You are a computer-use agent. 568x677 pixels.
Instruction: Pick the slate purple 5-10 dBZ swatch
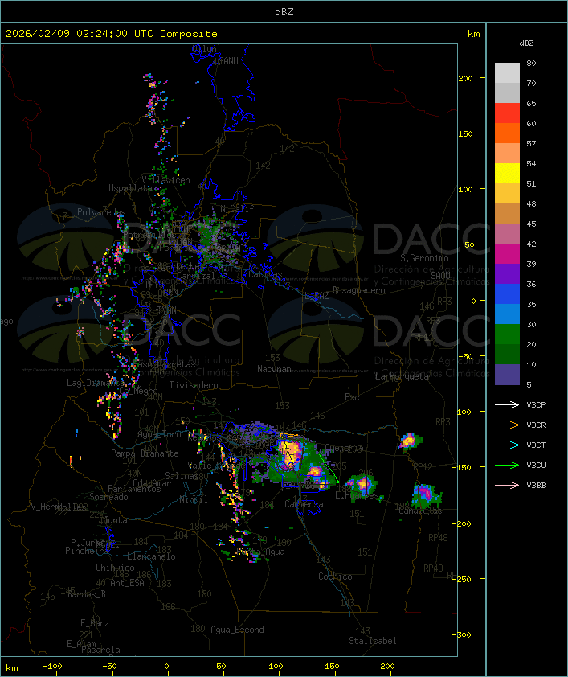(507, 375)
